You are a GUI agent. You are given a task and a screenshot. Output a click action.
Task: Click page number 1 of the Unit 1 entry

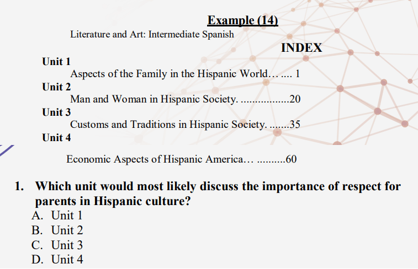(298, 74)
